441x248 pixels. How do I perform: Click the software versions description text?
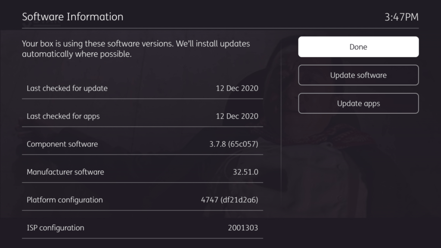136,49
